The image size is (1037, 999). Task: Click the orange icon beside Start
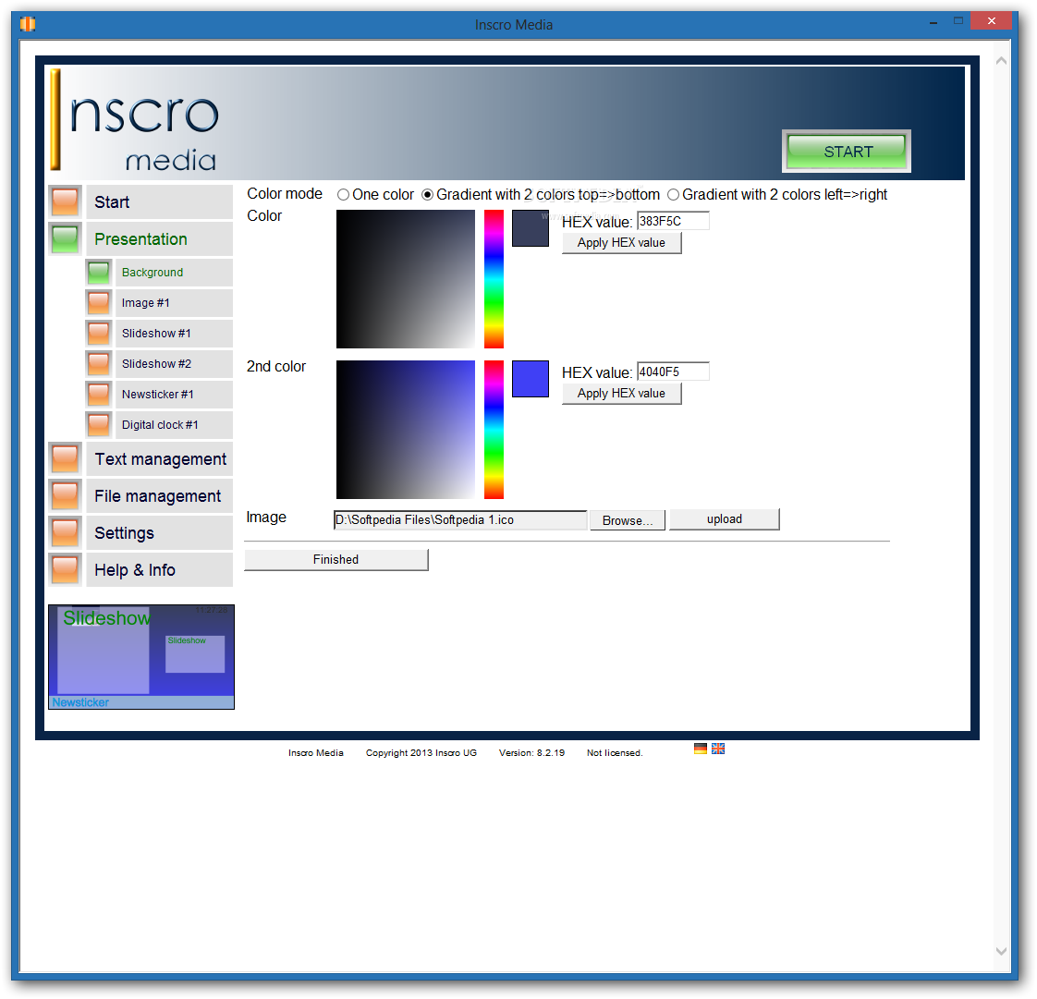click(65, 201)
